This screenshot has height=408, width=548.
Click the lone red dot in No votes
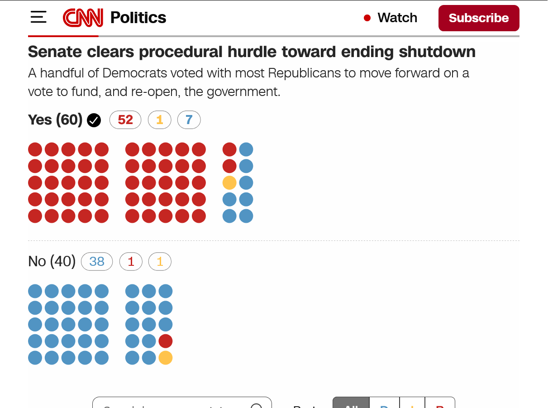coord(166,341)
